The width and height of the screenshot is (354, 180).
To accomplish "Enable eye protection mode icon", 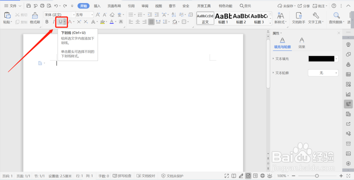I will pyautogui.click(x=269, y=176).
